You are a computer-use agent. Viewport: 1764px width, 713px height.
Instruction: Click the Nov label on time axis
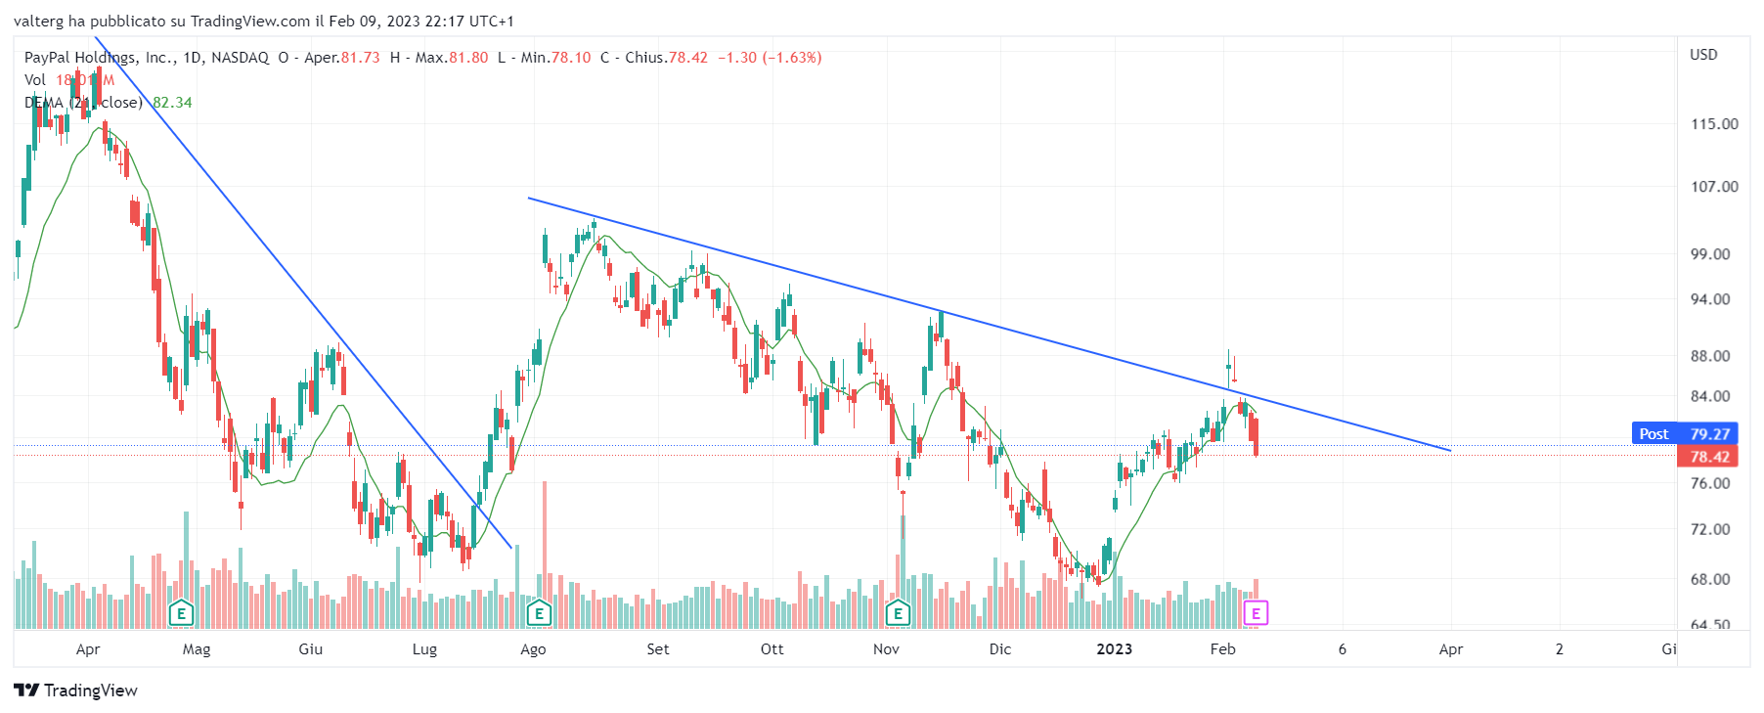click(886, 649)
